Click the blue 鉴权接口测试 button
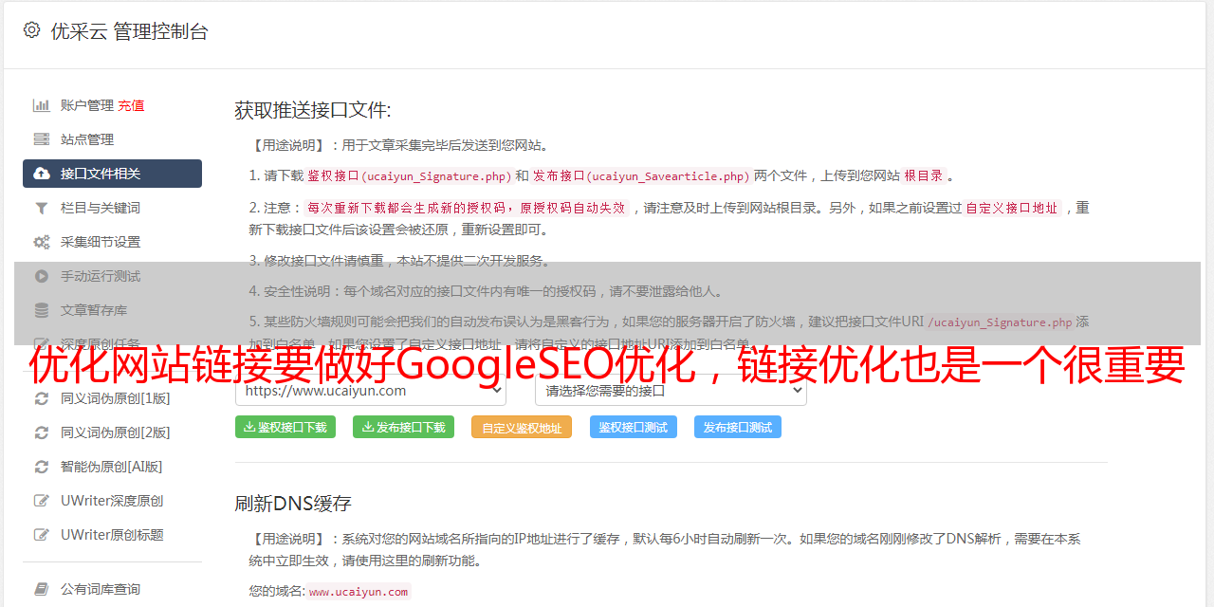The height and width of the screenshot is (607, 1214). (x=634, y=427)
